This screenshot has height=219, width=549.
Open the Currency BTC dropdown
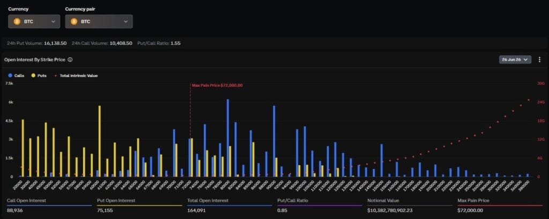pyautogui.click(x=34, y=21)
